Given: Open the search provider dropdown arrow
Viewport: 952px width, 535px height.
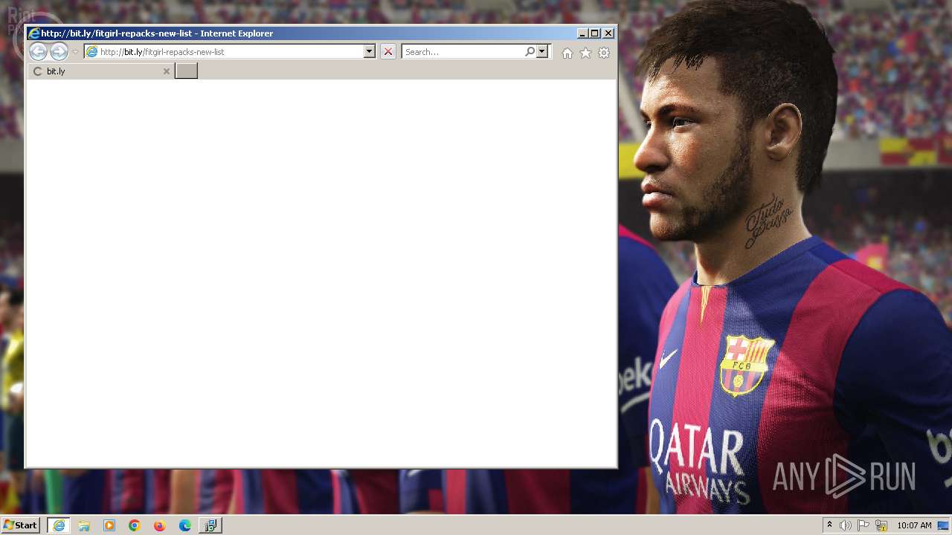Looking at the screenshot, I should (542, 51).
